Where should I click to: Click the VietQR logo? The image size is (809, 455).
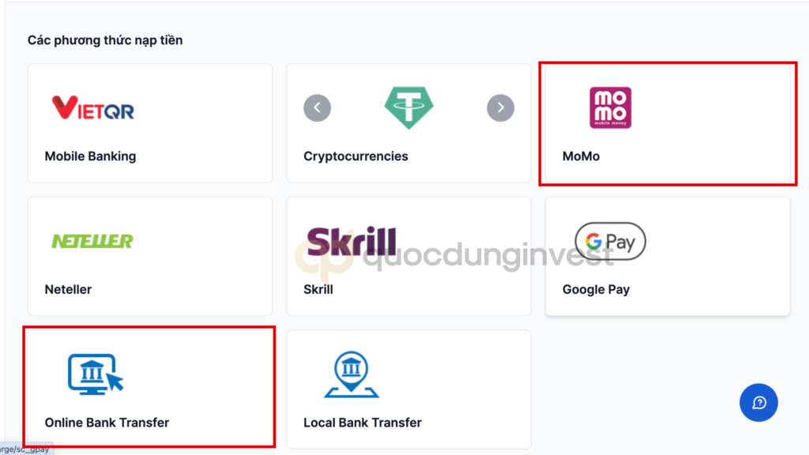93,107
